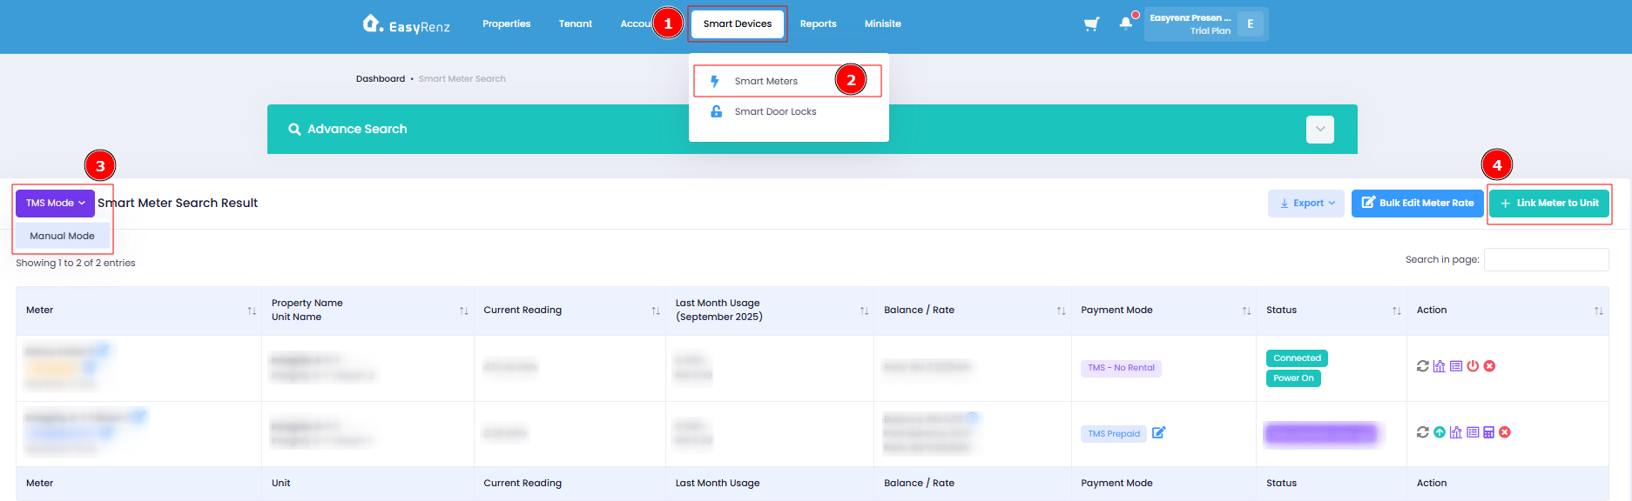Open the TMS Mode dropdown
This screenshot has width=1632, height=501.
click(x=55, y=203)
